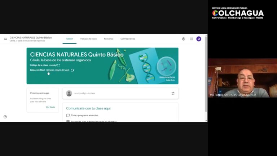Image resolution: width=277 pixels, height=156 pixels.
Task: Click the speaker's webcam video thumbnail
Action: (x=242, y=78)
